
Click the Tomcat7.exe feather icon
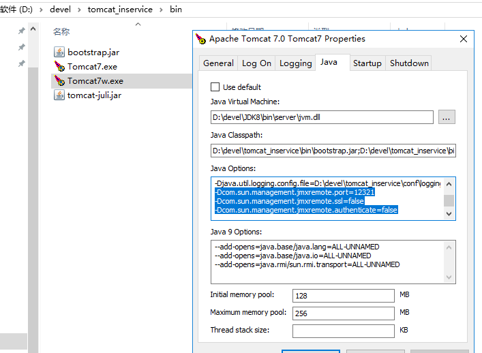tap(59, 66)
